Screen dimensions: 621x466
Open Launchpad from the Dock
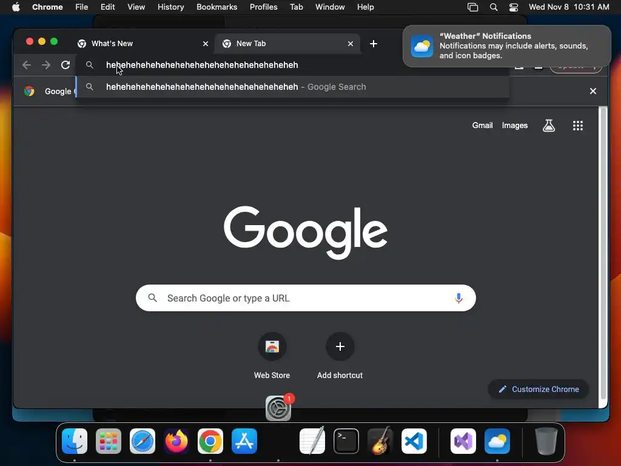point(109,441)
